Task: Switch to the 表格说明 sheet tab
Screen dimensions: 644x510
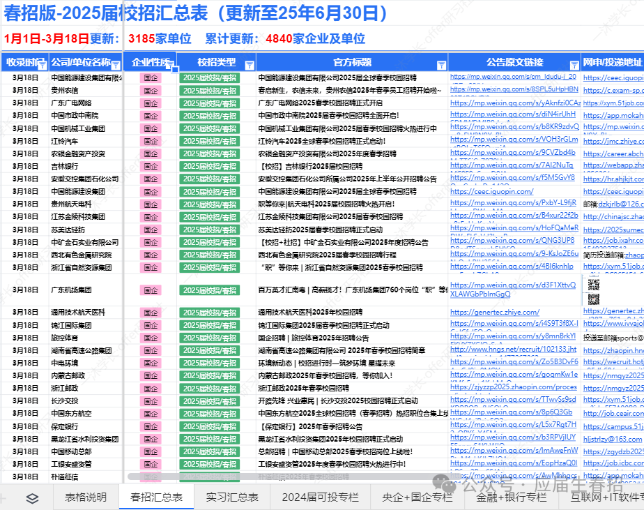Action: tap(86, 497)
